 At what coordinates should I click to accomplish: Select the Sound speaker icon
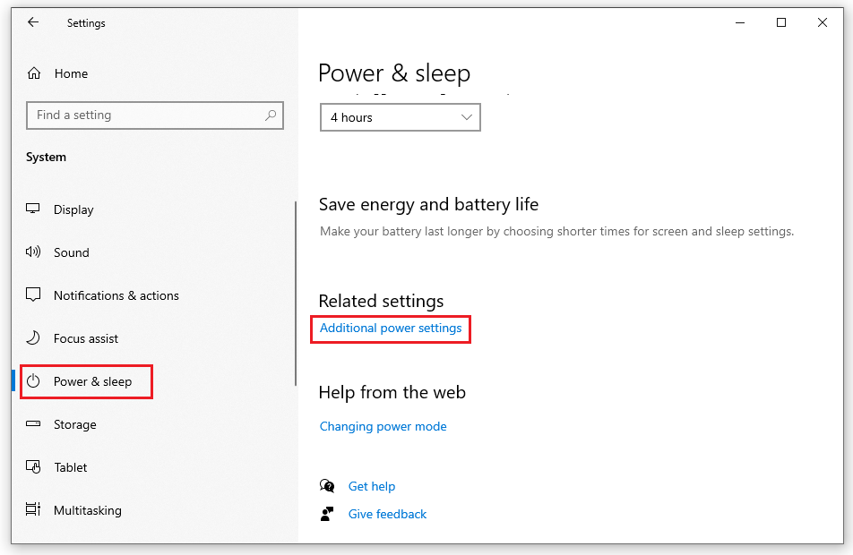(x=33, y=252)
